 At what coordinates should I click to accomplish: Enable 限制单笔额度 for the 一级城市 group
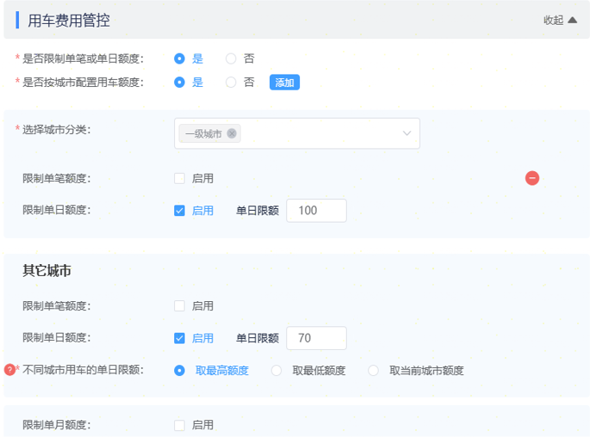[x=180, y=178]
